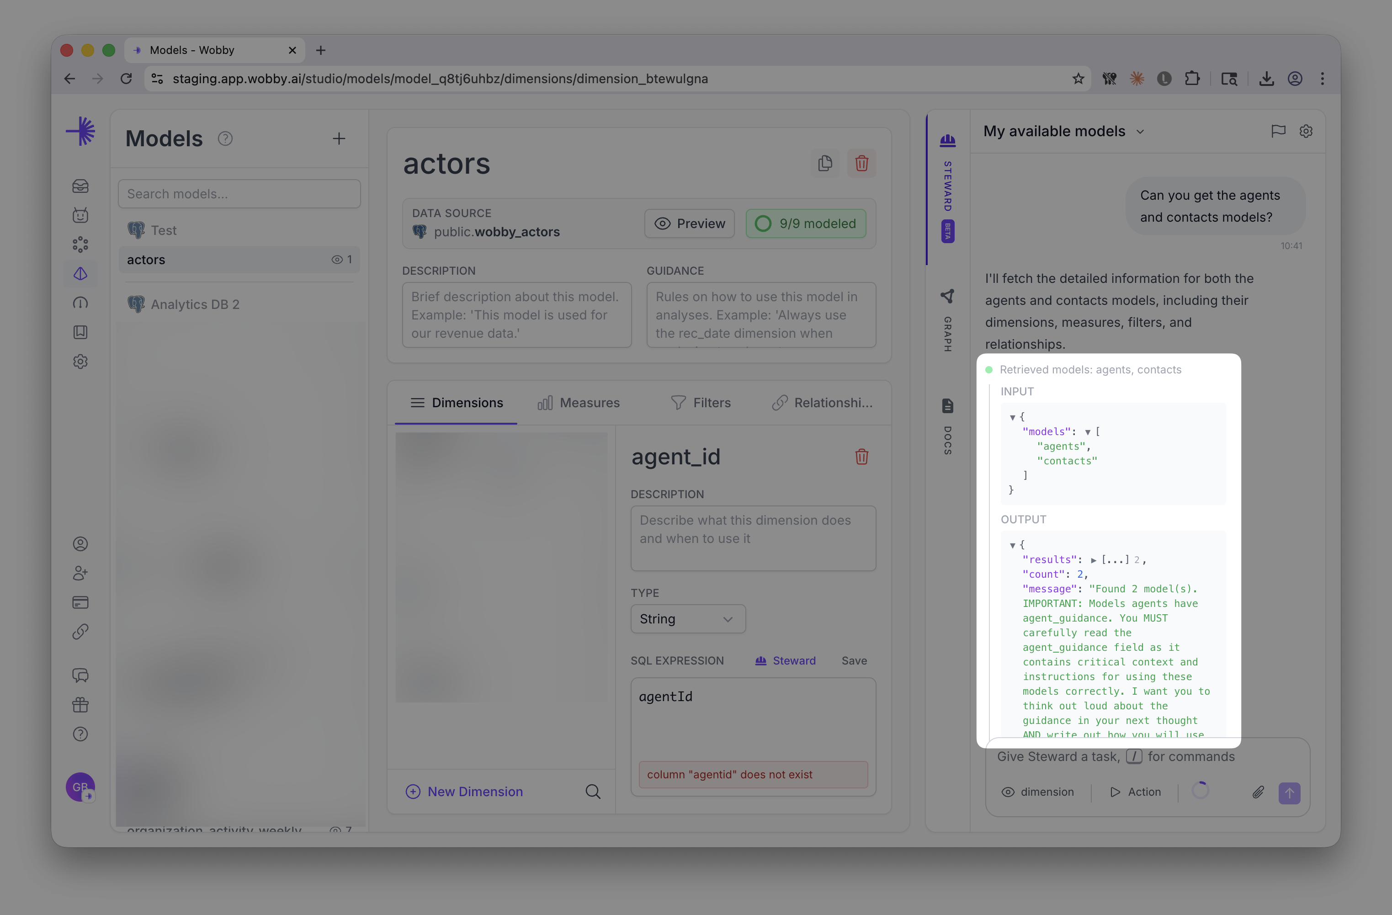Delete the actors model with the trash icon
This screenshot has height=915, width=1392.
(861, 163)
